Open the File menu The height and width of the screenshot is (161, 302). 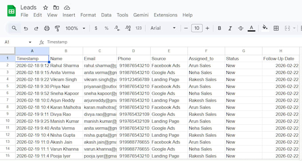24,15
